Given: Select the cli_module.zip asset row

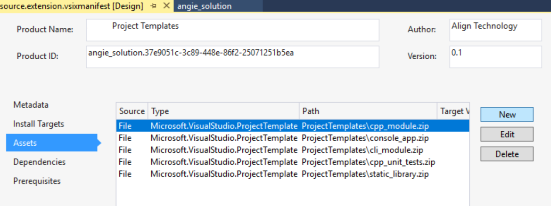Looking at the screenshot, I should 292,150.
